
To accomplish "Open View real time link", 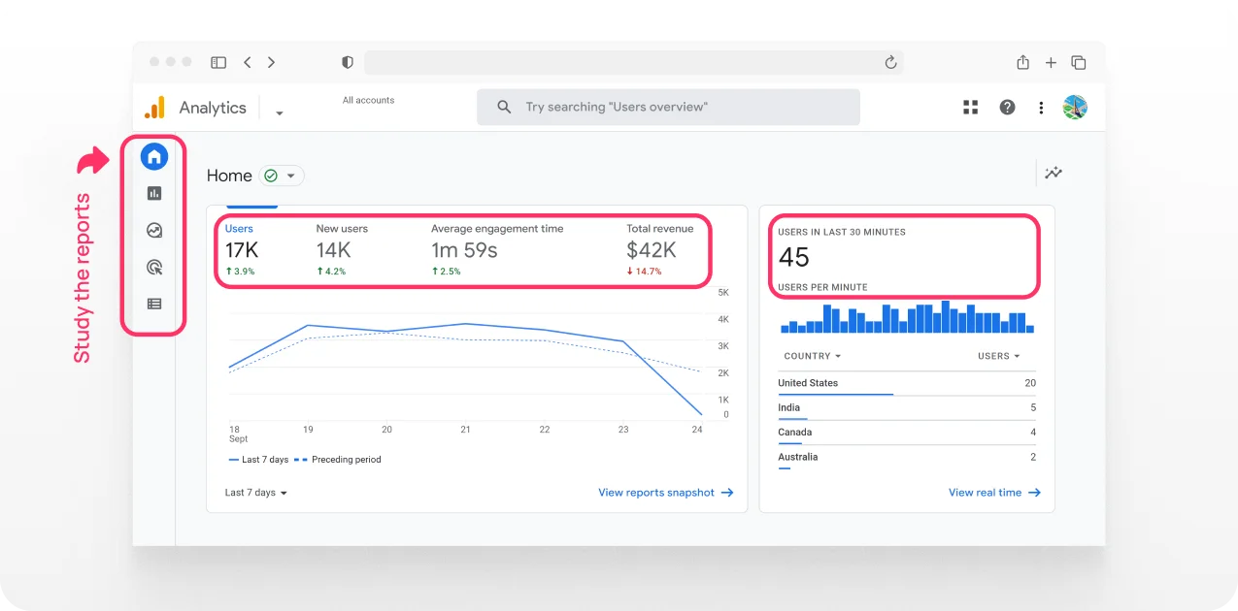I will click(994, 493).
